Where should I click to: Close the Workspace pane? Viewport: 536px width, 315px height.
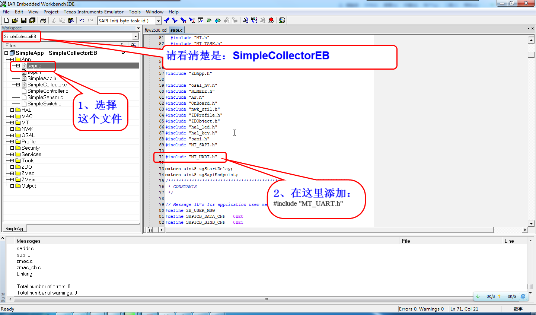coord(138,28)
